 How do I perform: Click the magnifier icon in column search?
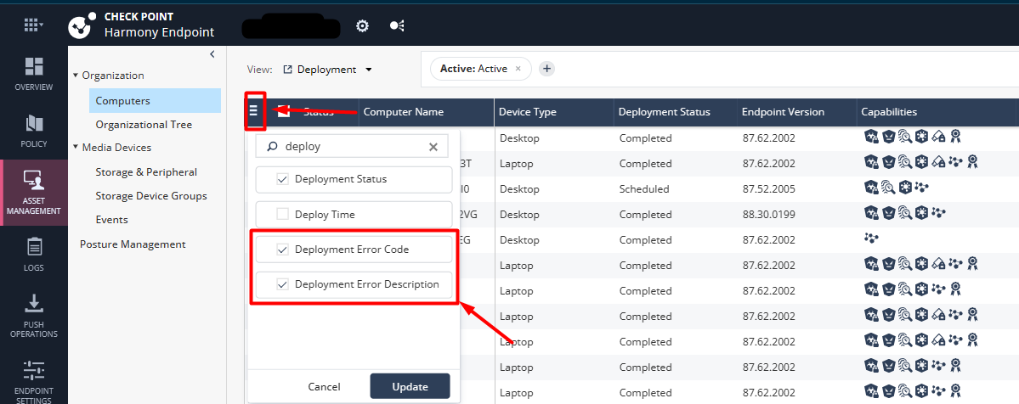point(272,147)
